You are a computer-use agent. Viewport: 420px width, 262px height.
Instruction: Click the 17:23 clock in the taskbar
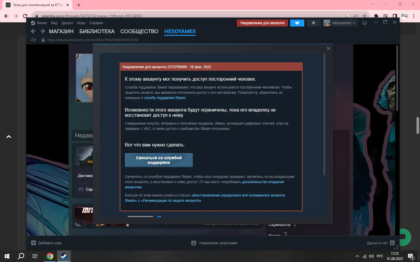coord(395,254)
